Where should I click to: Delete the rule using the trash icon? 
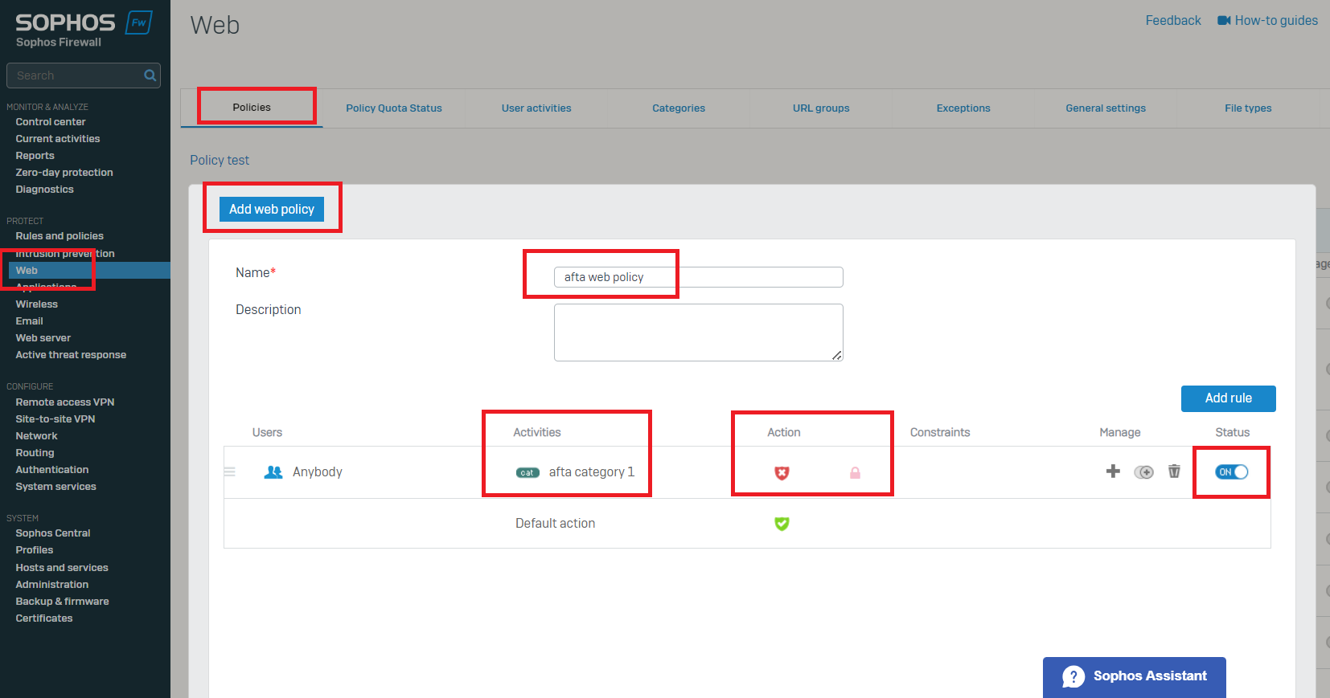point(1174,471)
